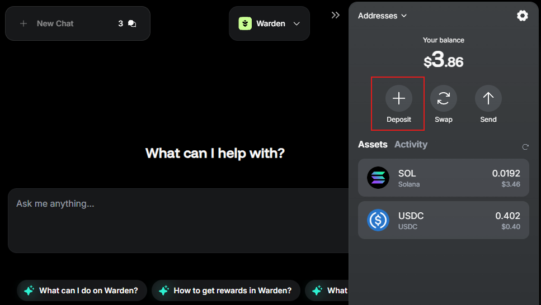Click the $0.40 USDC value
Image resolution: width=541 pixels, height=305 pixels.
coord(511,226)
